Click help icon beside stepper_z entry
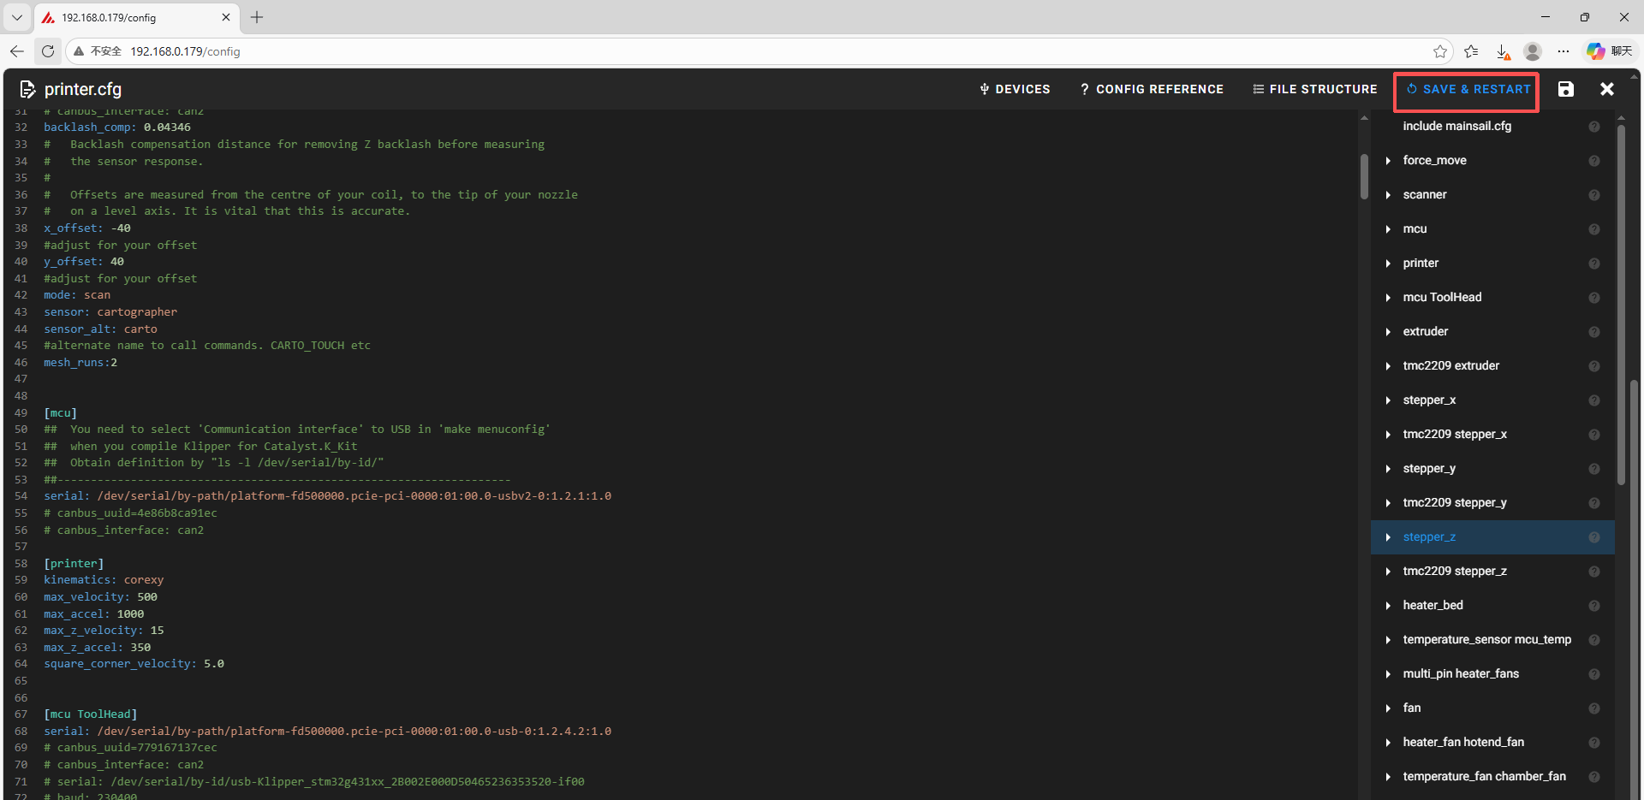Screen dimensions: 1644x800 1593,537
